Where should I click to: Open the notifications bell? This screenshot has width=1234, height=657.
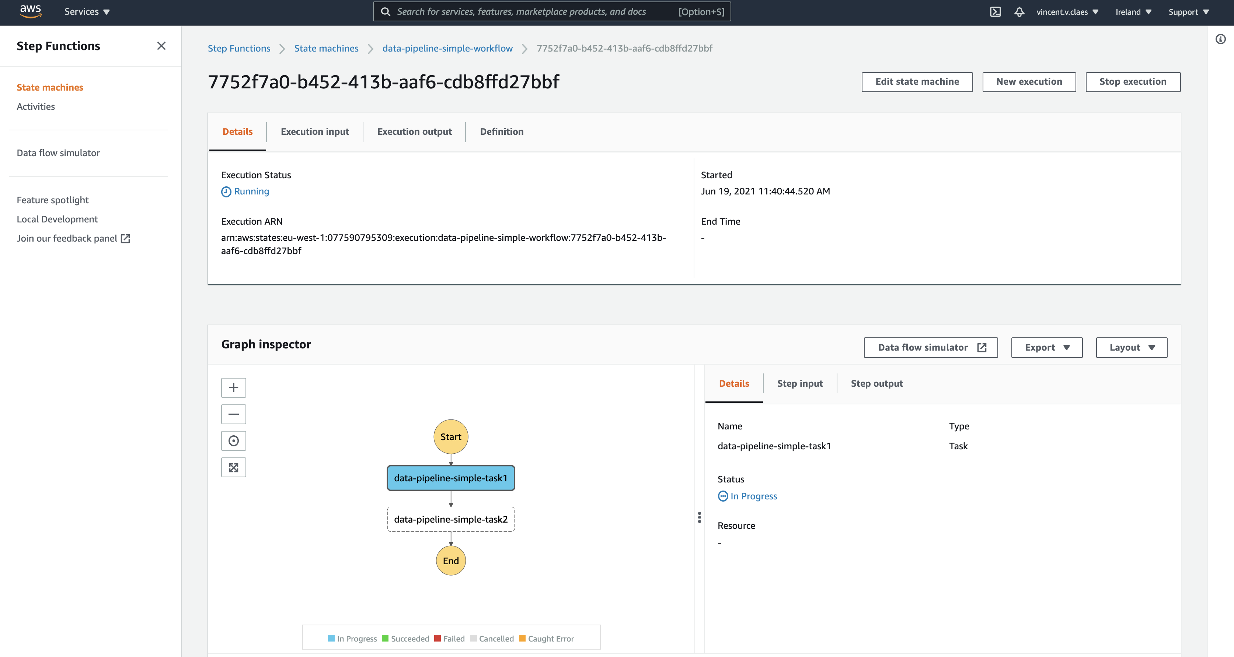click(x=1019, y=12)
